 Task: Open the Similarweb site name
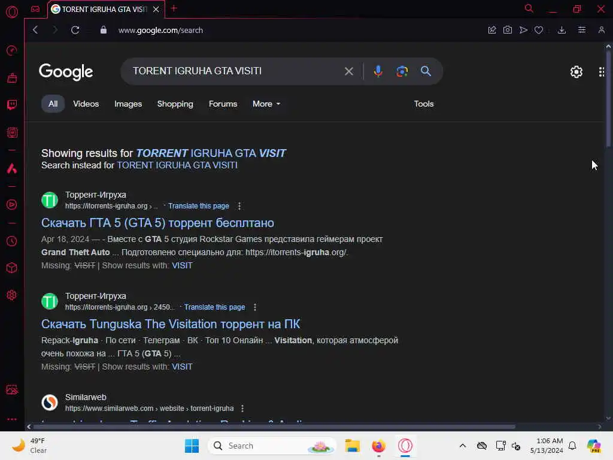[x=86, y=398]
